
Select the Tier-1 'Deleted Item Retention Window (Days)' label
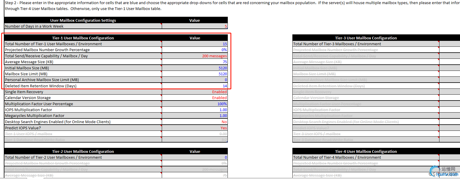(41, 86)
